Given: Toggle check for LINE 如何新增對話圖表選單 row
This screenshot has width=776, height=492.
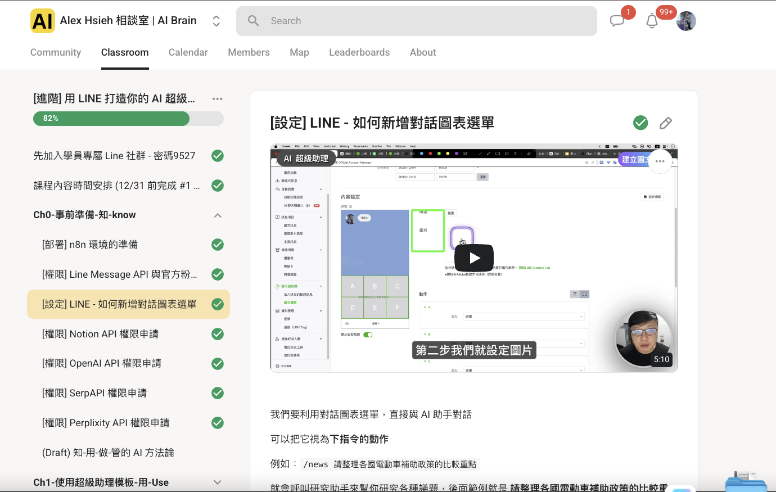Looking at the screenshot, I should click(218, 304).
